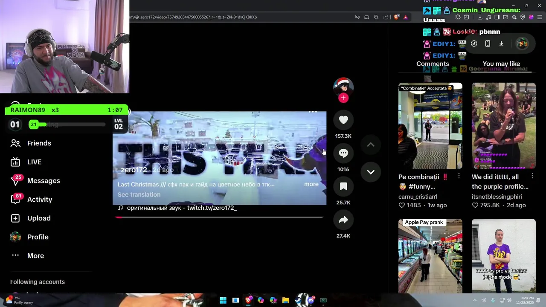This screenshot has width=546, height=307.
Task: Play the 'Pe combinații' suggested video thumbnail
Action: pyautogui.click(x=430, y=126)
